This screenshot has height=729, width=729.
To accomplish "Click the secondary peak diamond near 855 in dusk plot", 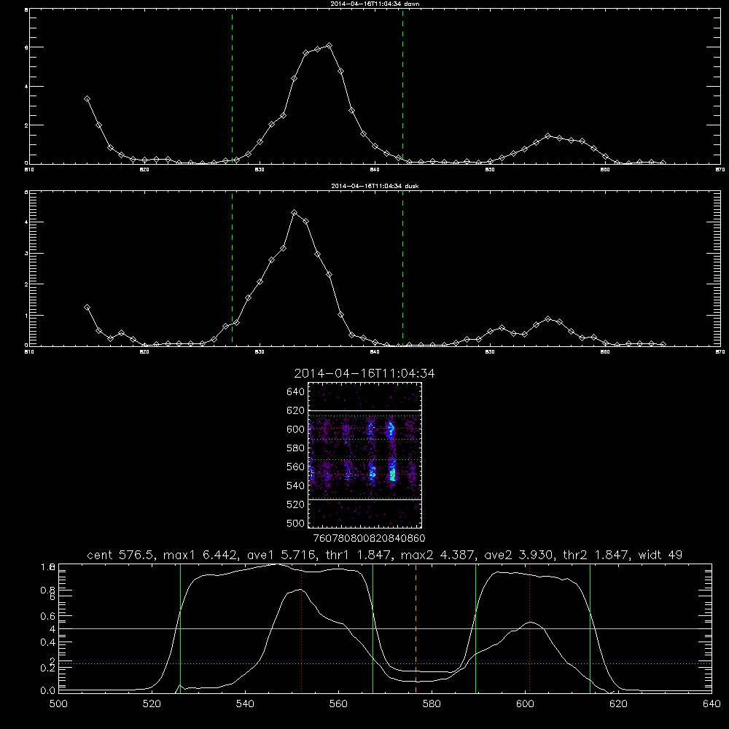I will click(x=548, y=319).
